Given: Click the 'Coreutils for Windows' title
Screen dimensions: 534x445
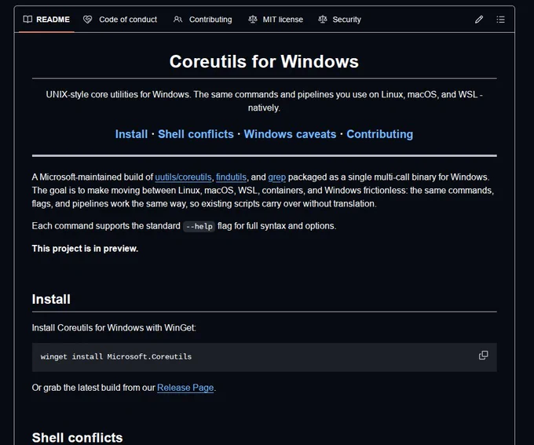Looking at the screenshot, I should 264,62.
